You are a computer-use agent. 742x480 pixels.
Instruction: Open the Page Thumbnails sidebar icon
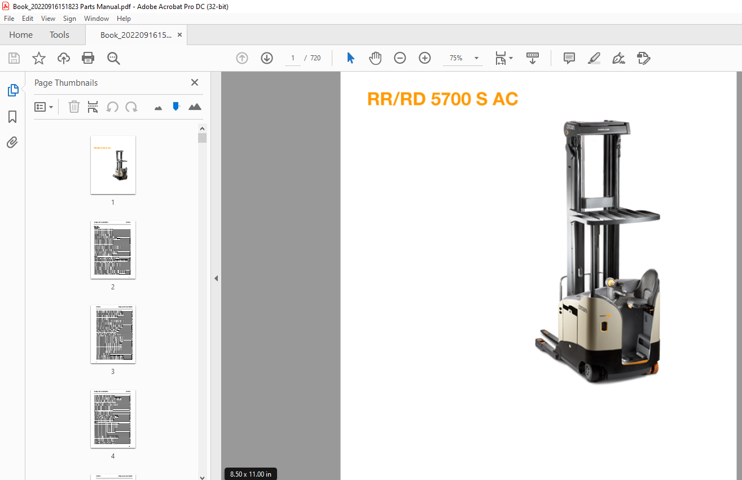coord(12,90)
